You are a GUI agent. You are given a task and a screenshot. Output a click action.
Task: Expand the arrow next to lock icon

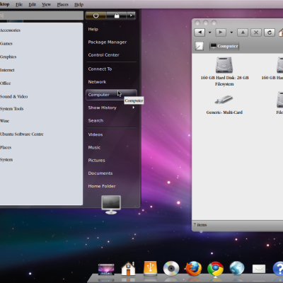click(x=131, y=16)
